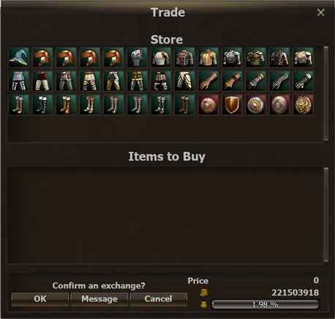Screen dimensions: 335x319
Task: Close the Trade window
Action: tap(320, 12)
